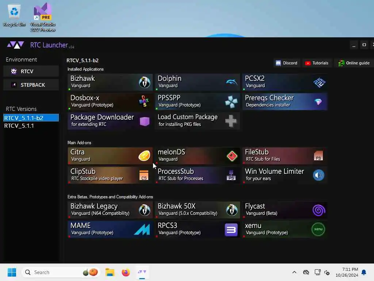Open Visual Studio 2022 Preview desktop shortcut
Viewport: 374px width, 281px height.
coord(43,17)
